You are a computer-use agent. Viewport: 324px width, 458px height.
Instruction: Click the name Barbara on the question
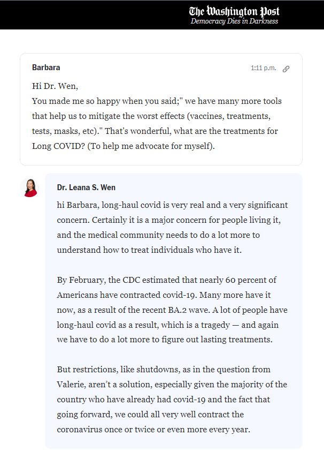[x=46, y=67]
